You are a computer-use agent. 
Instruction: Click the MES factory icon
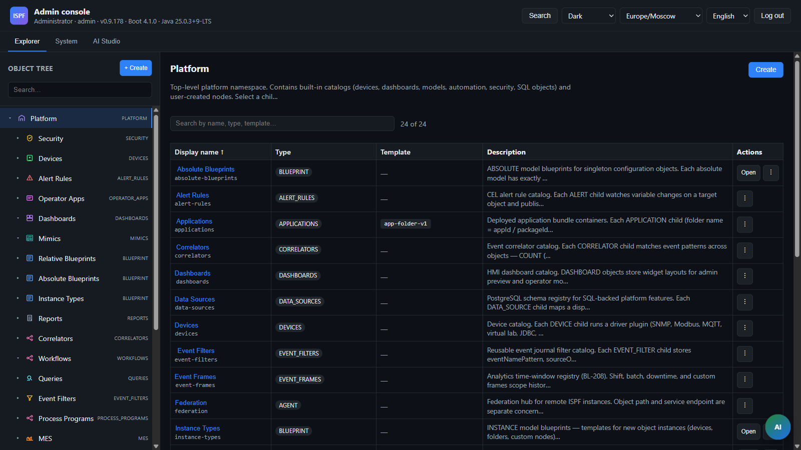[x=30, y=438]
